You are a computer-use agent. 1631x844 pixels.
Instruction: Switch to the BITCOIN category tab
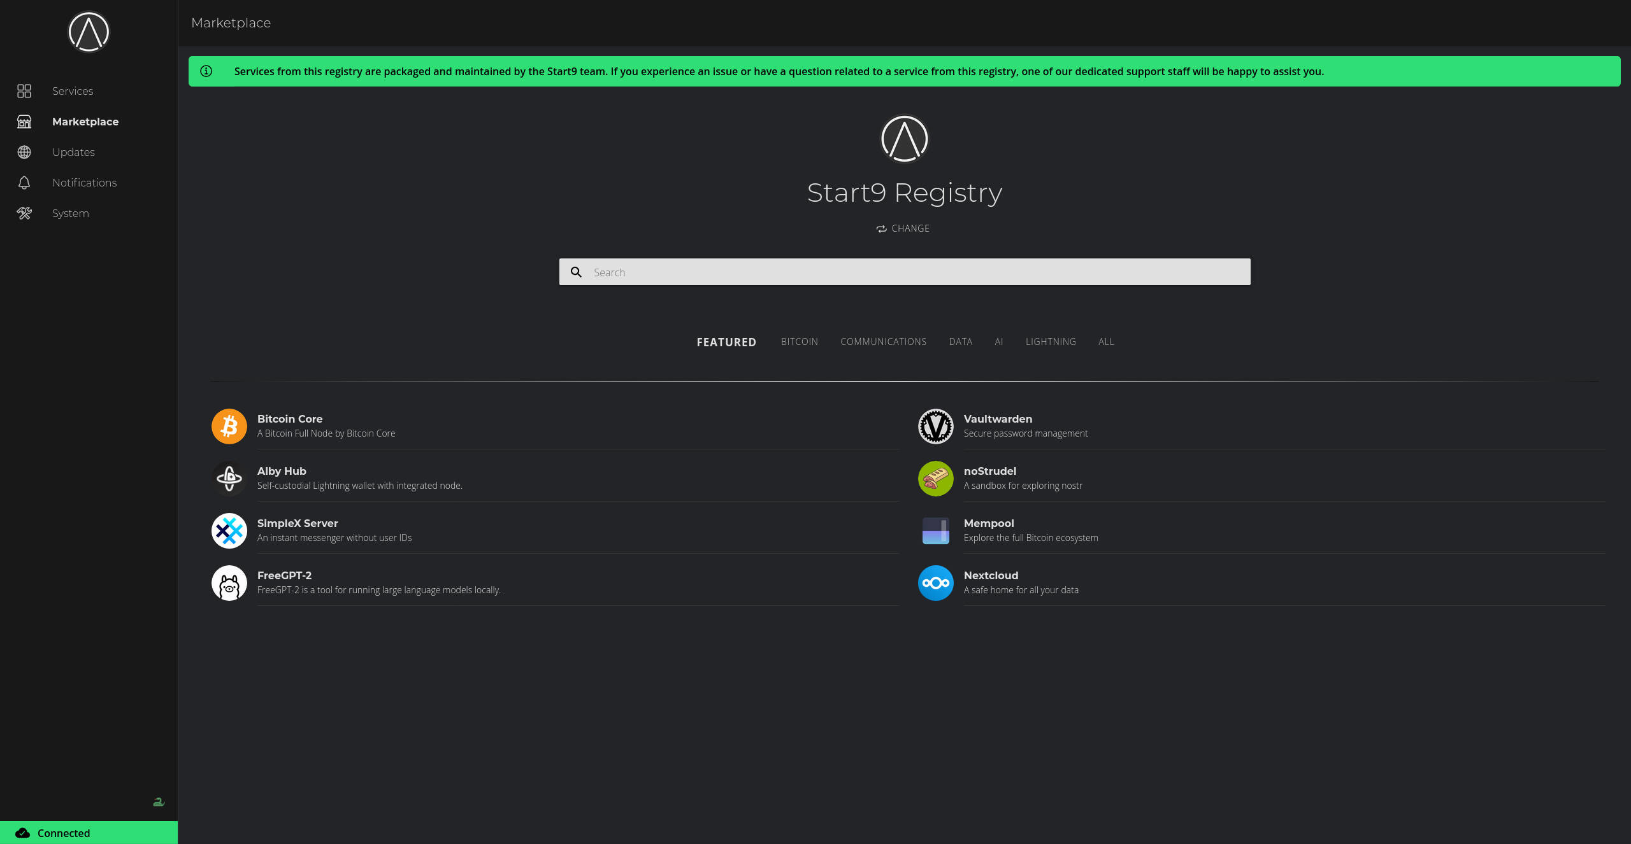(x=800, y=342)
